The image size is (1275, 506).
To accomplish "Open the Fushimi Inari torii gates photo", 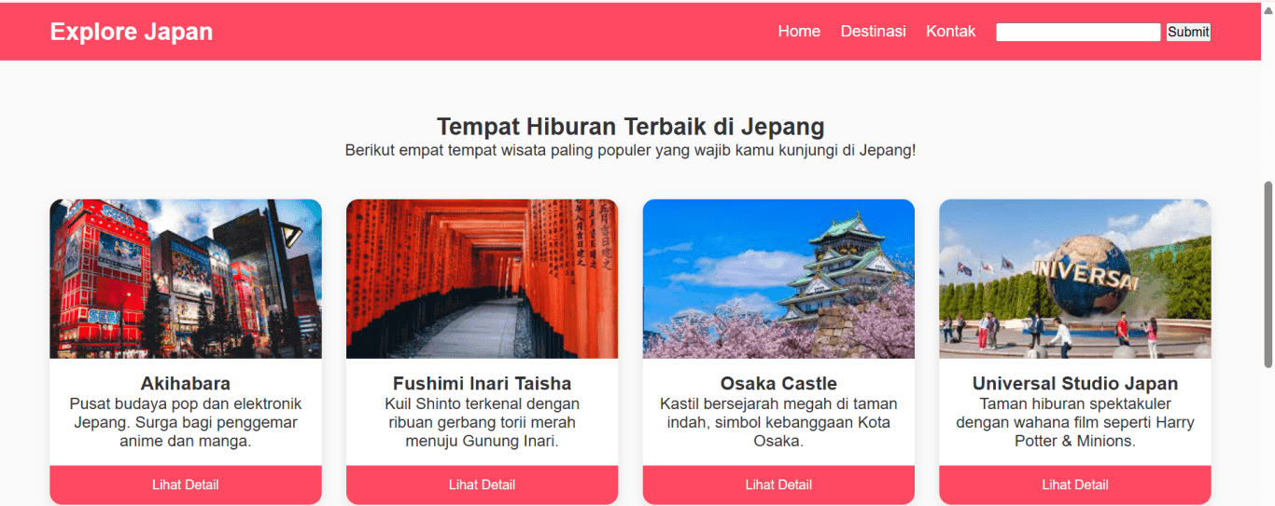I will pos(482,279).
